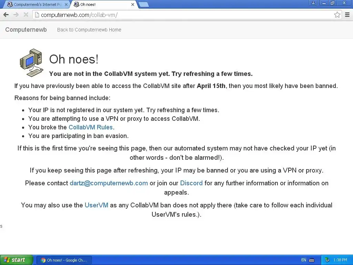Bookmark this page with star icon
The width and height of the screenshot is (353, 265).
[x=337, y=15]
